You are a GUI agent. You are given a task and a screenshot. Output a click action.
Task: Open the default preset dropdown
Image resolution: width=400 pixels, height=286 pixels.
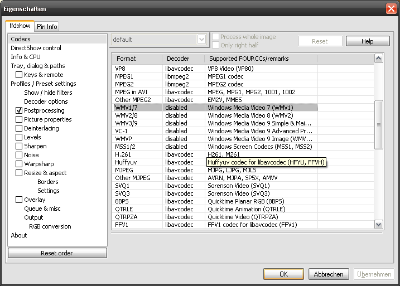click(x=201, y=40)
